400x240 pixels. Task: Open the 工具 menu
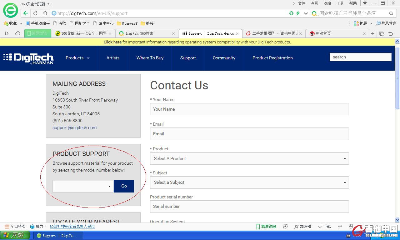click(x=340, y=3)
